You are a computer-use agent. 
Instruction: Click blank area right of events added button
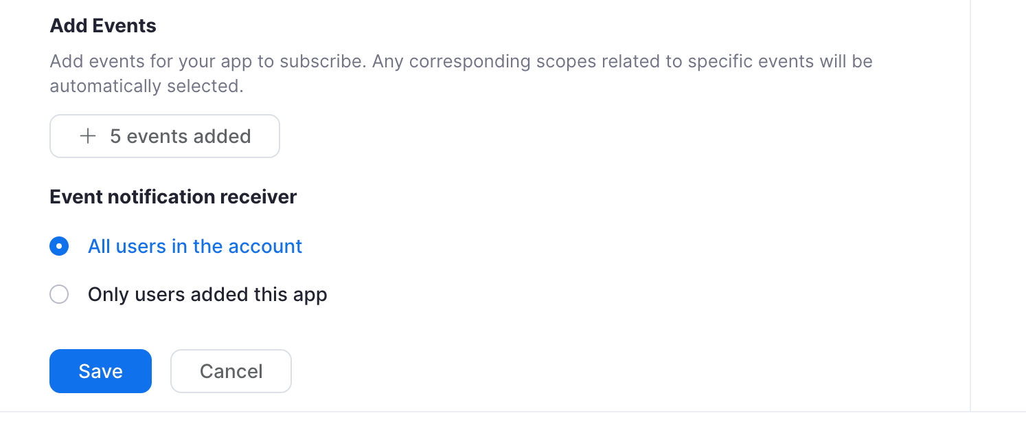point(618,136)
